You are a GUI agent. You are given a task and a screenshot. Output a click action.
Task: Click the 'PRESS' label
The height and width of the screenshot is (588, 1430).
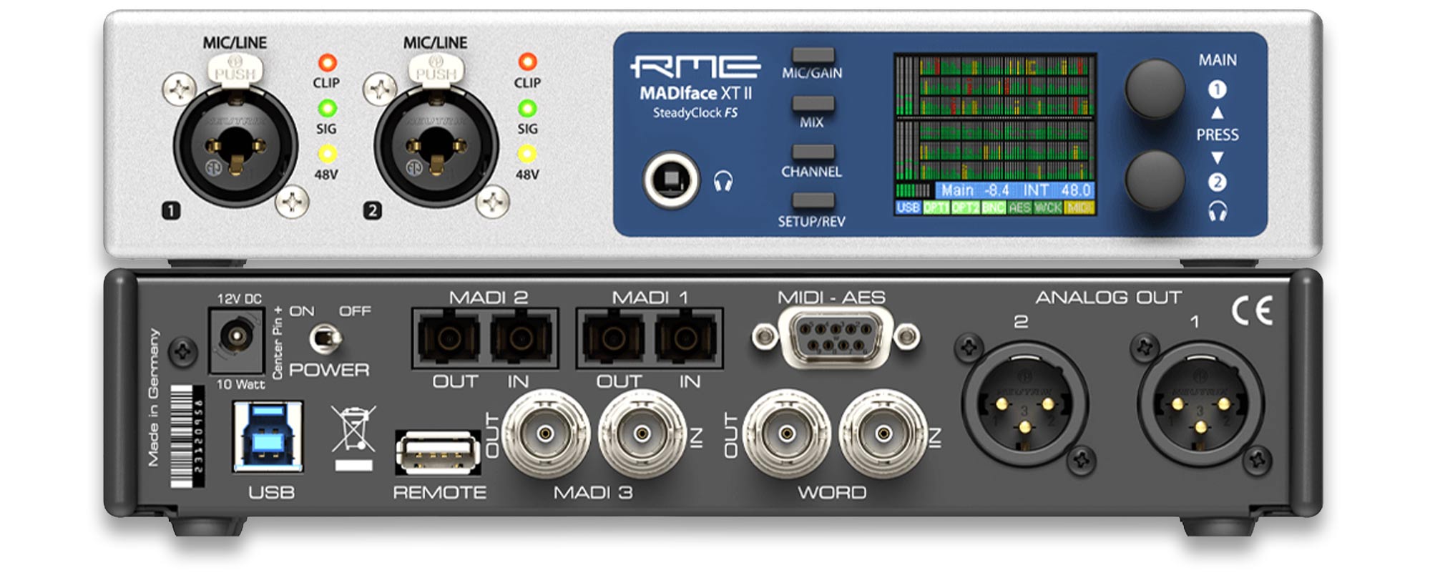point(1217,135)
